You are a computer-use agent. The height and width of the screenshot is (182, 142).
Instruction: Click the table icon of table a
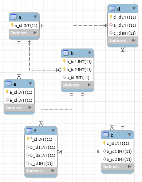[x=14, y=17]
